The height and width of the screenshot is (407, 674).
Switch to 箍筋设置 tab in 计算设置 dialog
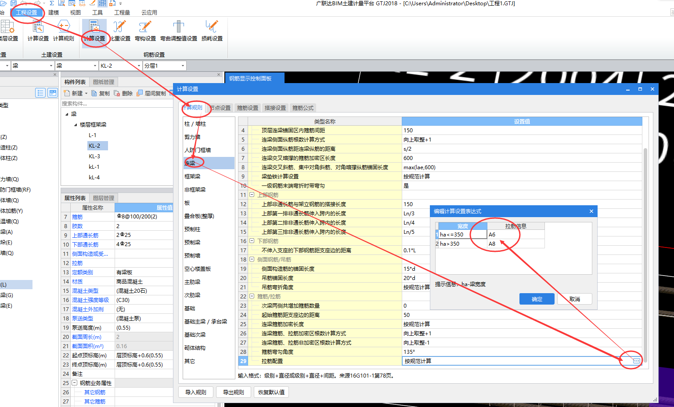(248, 108)
